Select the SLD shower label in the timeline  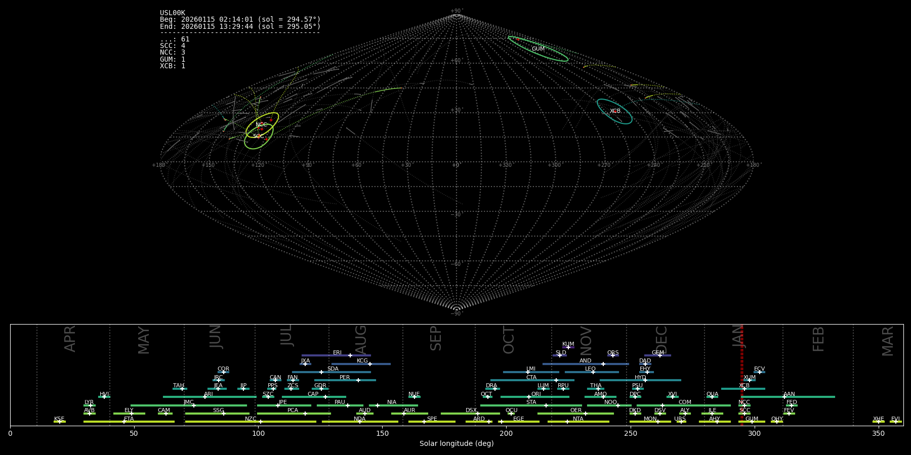(x=561, y=353)
